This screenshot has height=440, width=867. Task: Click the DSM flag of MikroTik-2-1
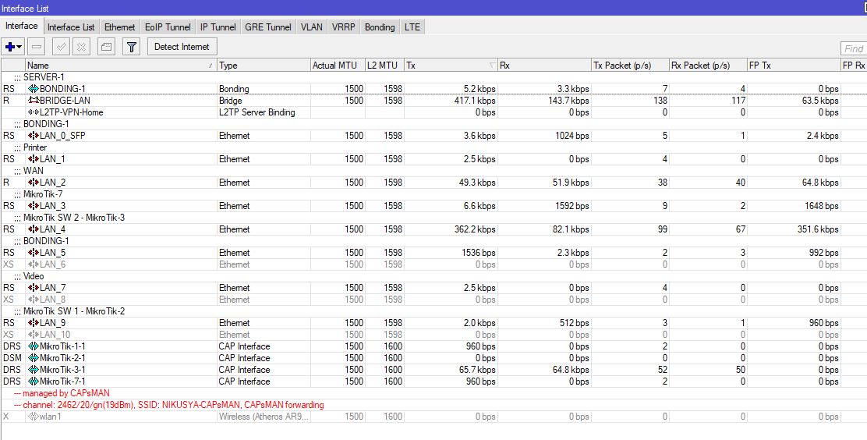[12, 358]
